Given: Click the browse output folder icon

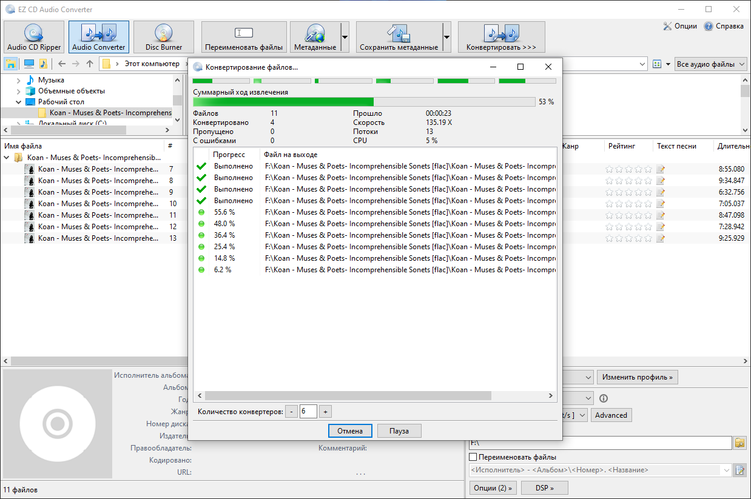Looking at the screenshot, I should pyautogui.click(x=739, y=443).
